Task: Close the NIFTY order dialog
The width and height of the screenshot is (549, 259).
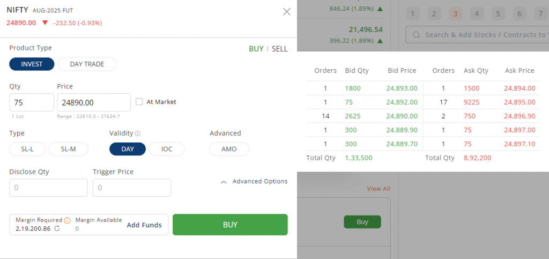Action: (287, 12)
